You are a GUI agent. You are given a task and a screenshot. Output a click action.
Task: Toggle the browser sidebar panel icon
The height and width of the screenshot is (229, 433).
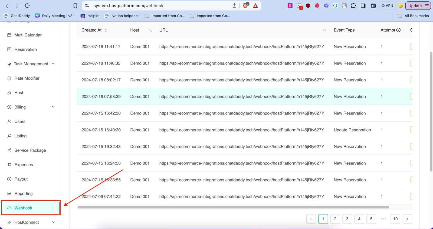pyautogui.click(x=363, y=6)
